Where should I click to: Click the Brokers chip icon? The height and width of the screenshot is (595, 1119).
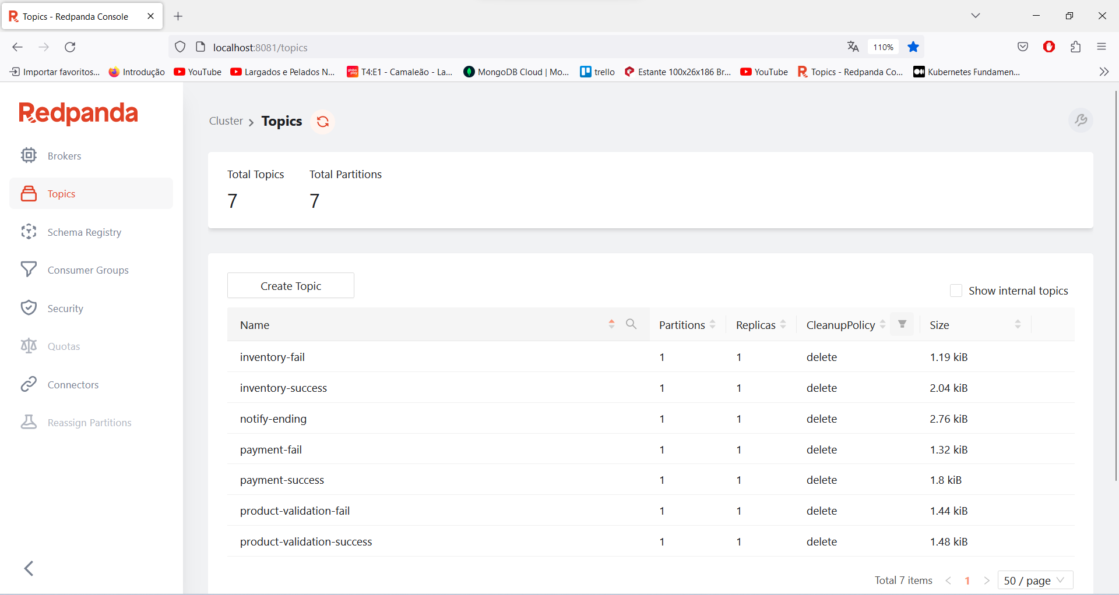(x=29, y=155)
